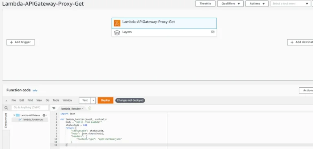Click the orange Deploy button

coord(106,100)
